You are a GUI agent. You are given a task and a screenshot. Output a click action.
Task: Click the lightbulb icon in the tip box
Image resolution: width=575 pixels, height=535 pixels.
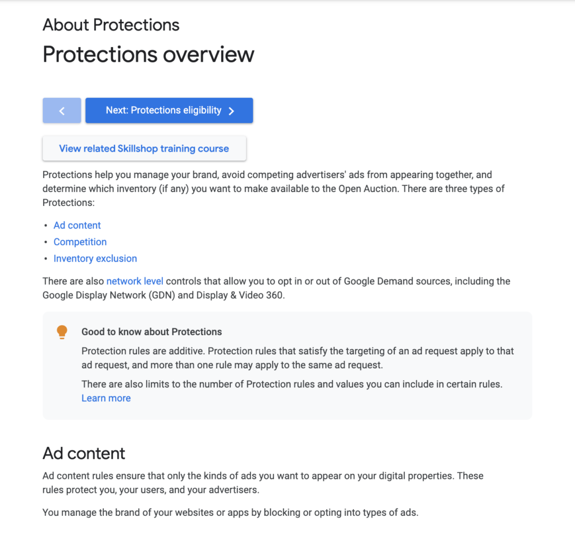62,332
